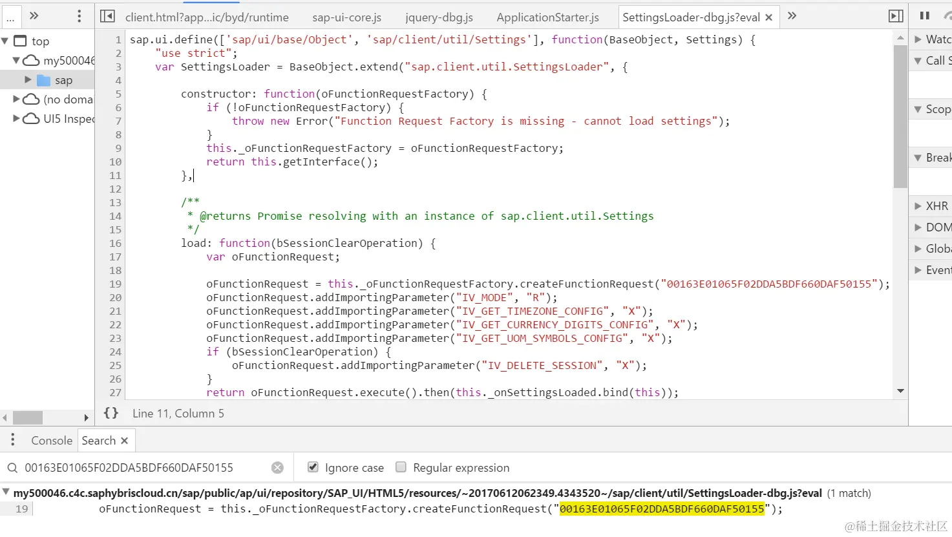The height and width of the screenshot is (537, 952).
Task: Click the search magnifier icon
Action: click(x=12, y=468)
